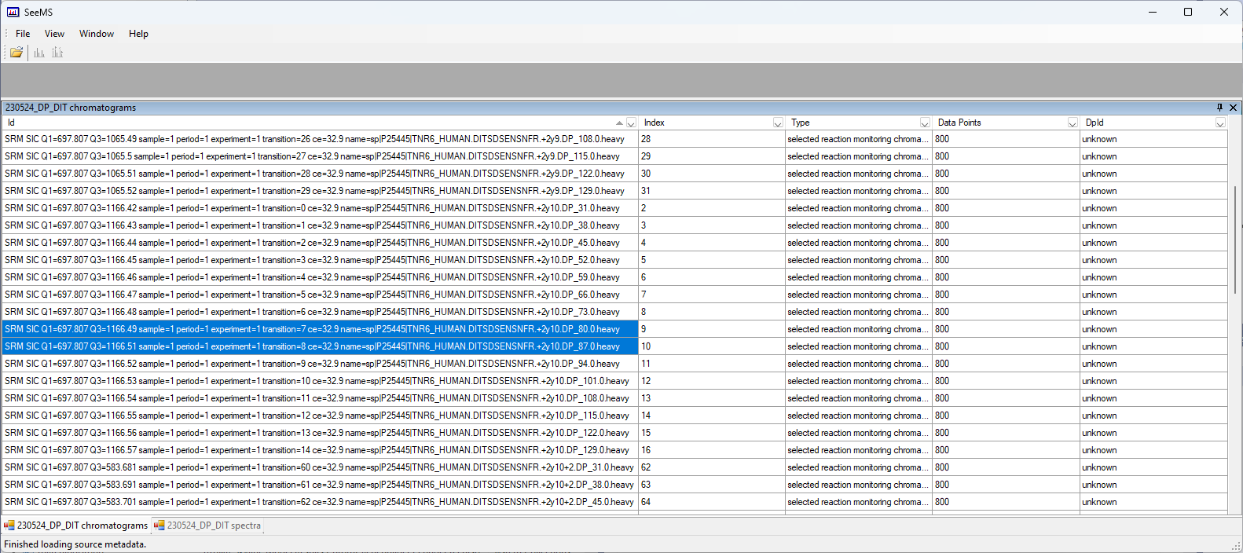1243x553 pixels.
Task: Click the open file folder icon
Action: pyautogui.click(x=16, y=53)
